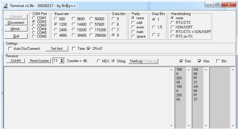Image resolution: width=238 pixels, height=129 pixels.
Task: Choose 2 stop bits
Action: click(x=154, y=35)
